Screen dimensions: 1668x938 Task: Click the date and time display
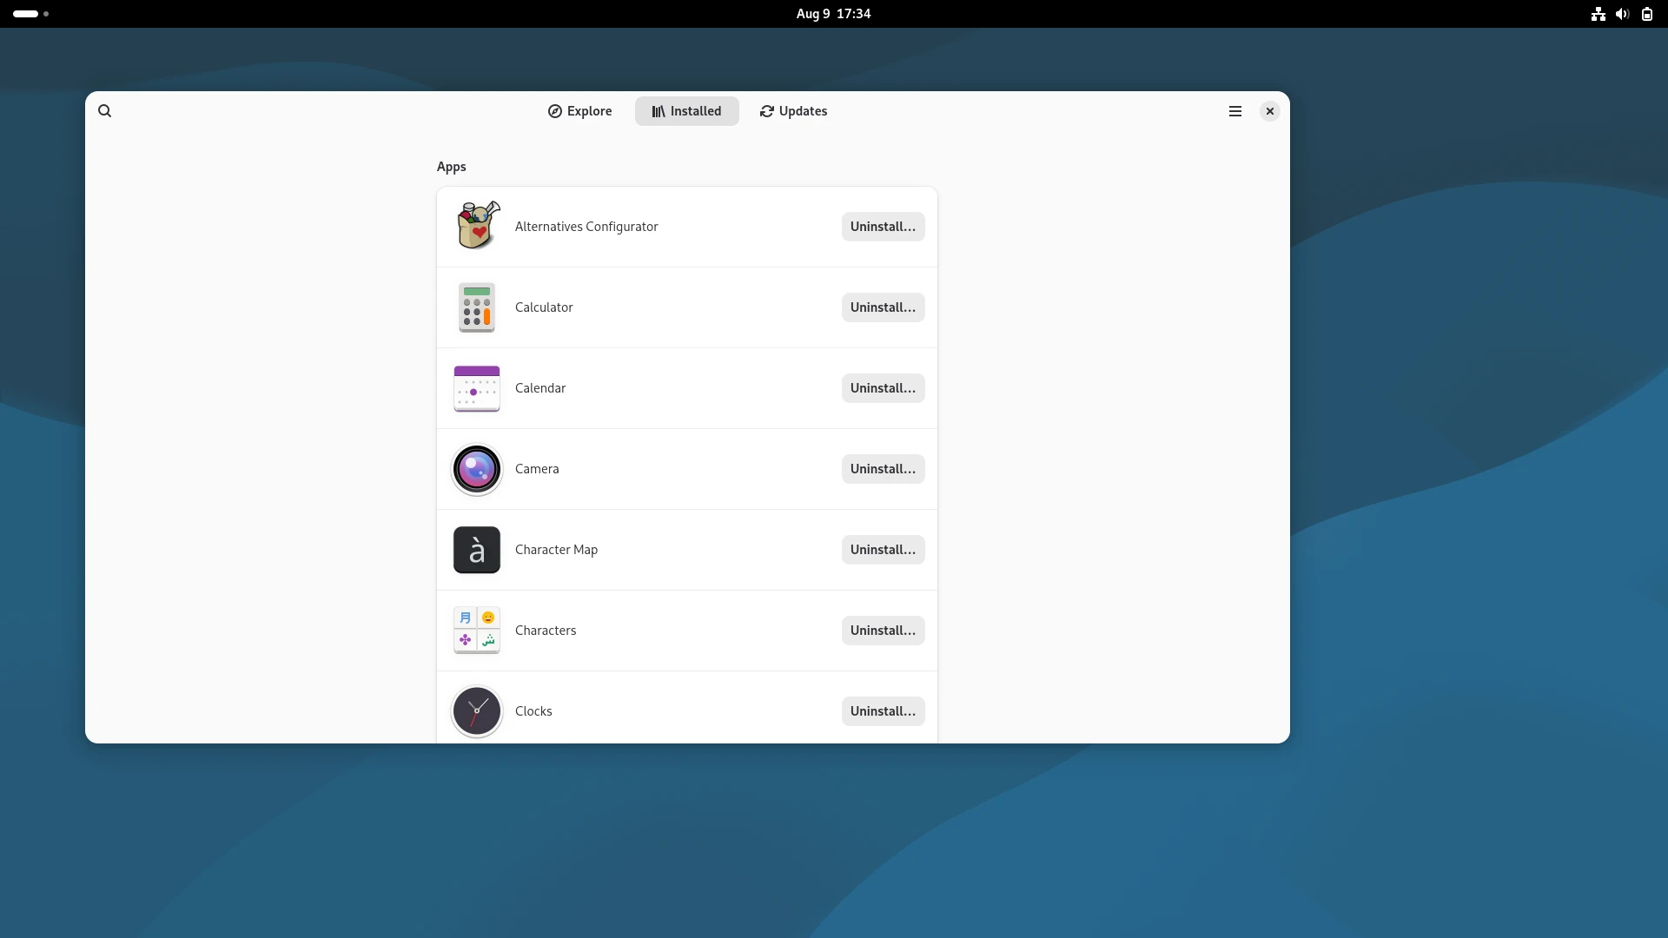(832, 14)
